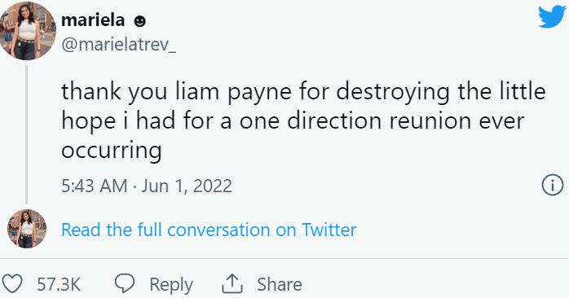Screen dimensions: 569x298
Task: Click the Share text label
Action: [x=280, y=284]
